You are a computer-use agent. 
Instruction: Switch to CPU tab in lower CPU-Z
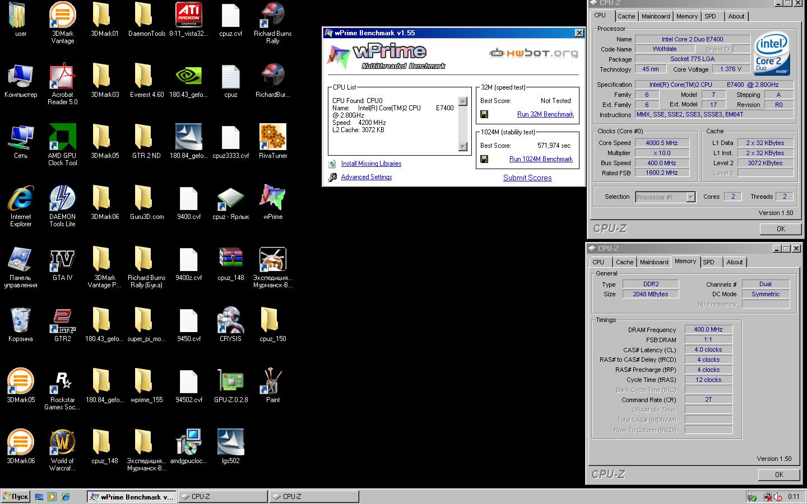point(599,262)
